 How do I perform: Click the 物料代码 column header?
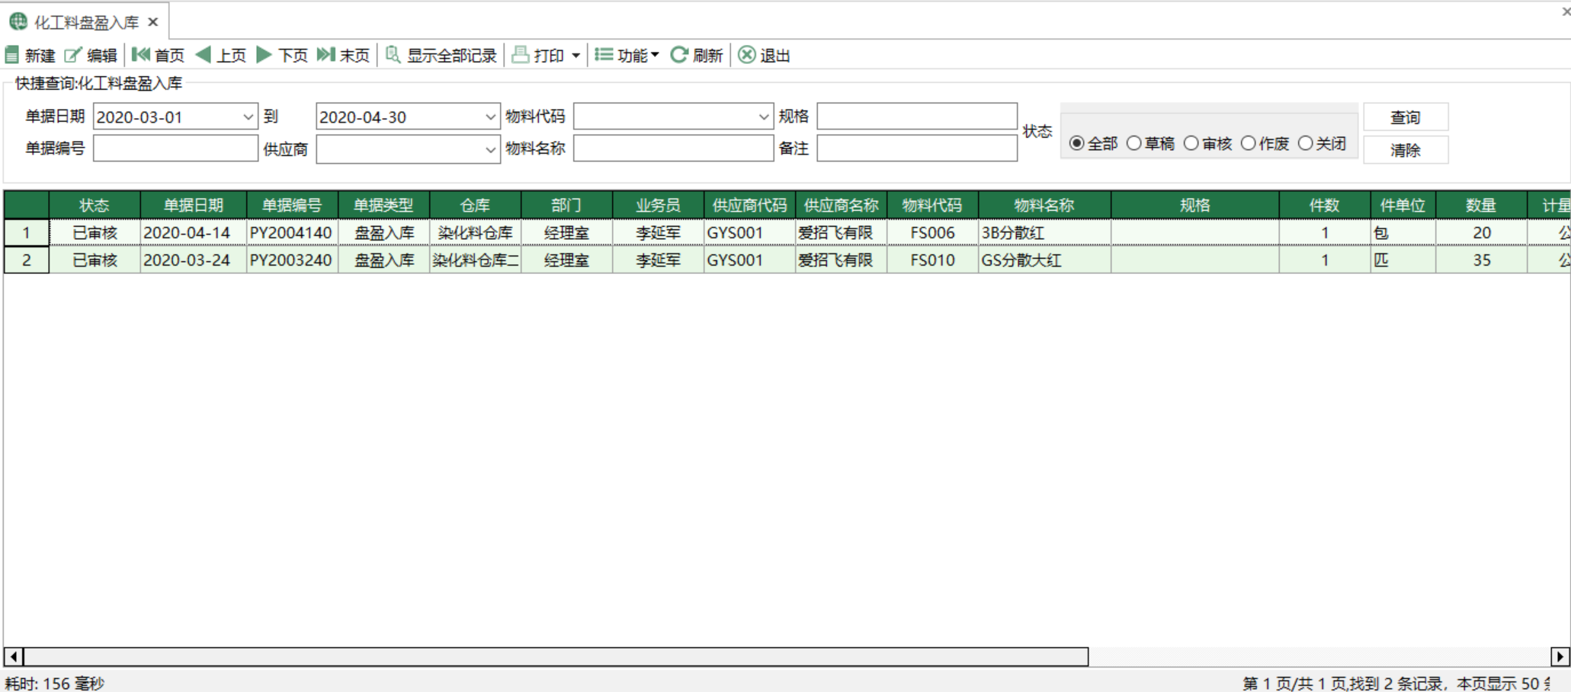(x=932, y=206)
